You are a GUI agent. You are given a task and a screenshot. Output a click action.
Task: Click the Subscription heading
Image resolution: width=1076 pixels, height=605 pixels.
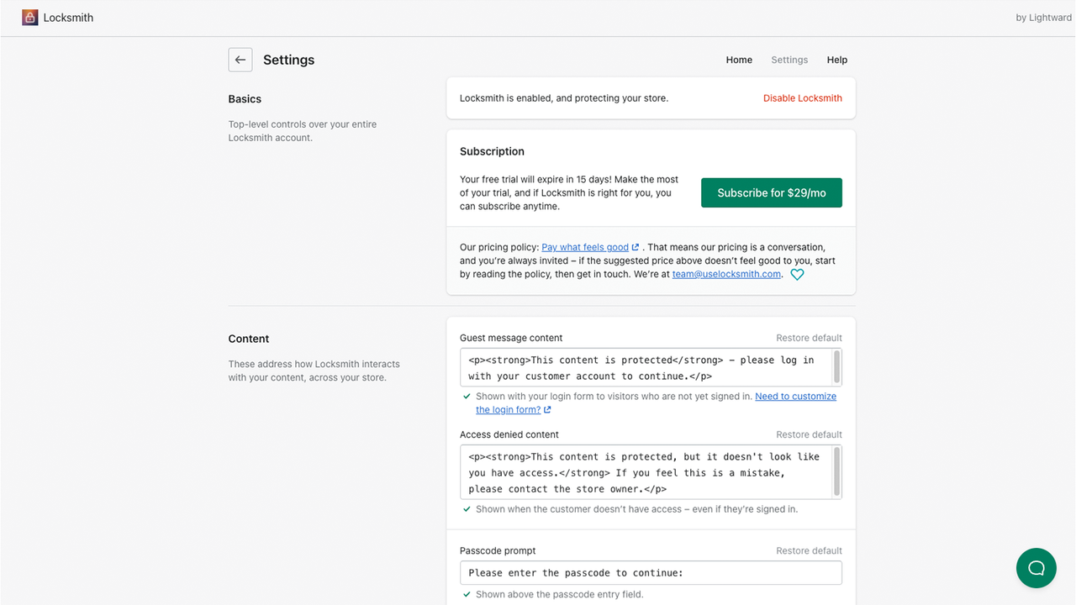pyautogui.click(x=492, y=151)
